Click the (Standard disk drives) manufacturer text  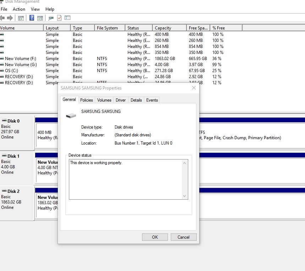click(133, 135)
